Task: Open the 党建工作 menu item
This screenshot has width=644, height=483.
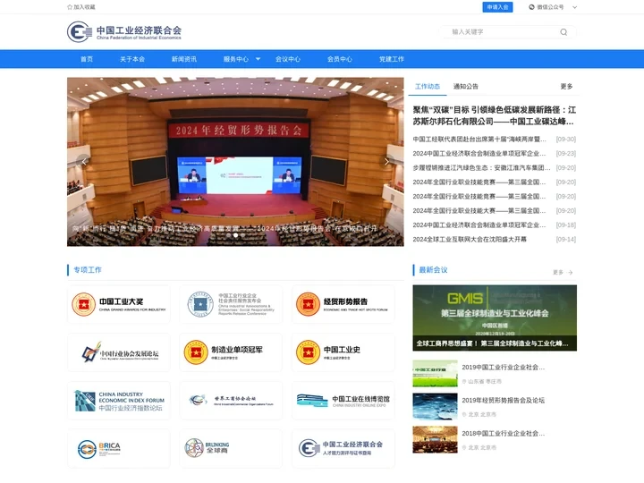Action: pos(392,59)
